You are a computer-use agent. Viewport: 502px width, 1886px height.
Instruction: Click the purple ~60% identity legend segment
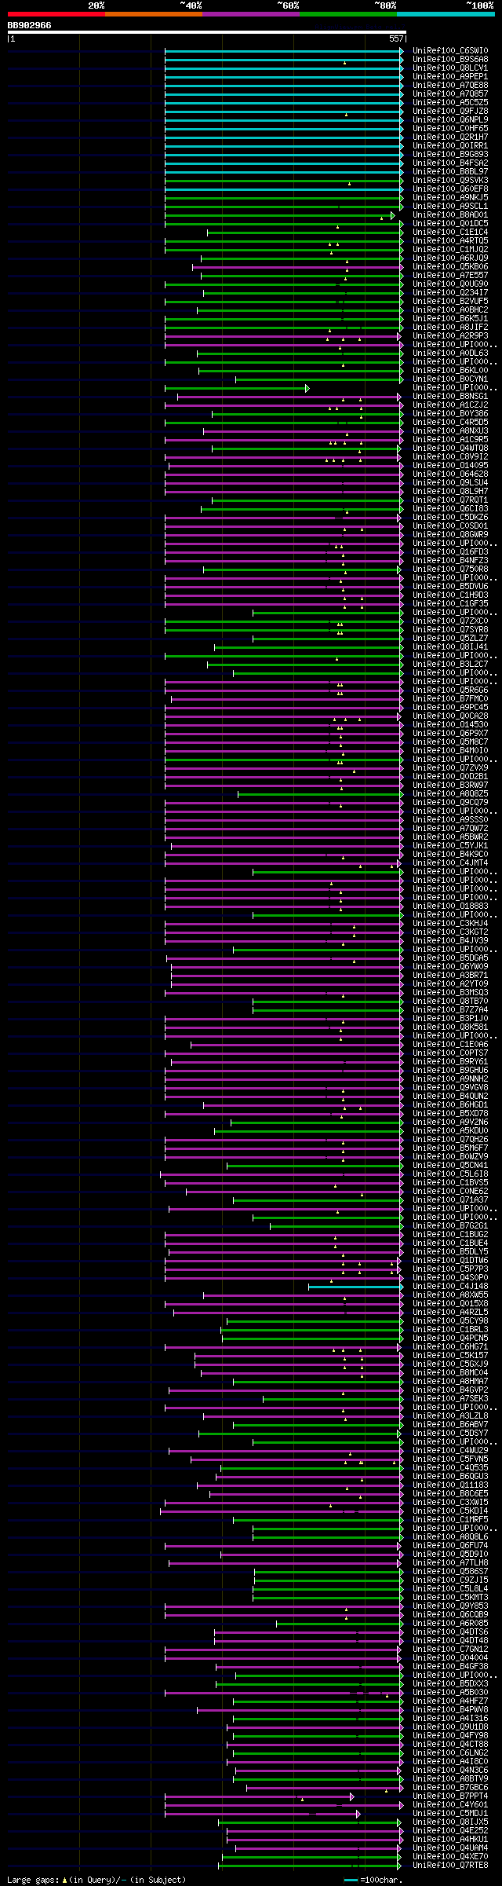point(250,14)
